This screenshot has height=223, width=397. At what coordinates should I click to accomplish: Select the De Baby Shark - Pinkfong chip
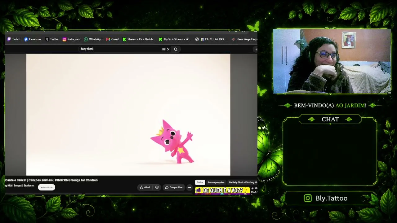point(243,182)
